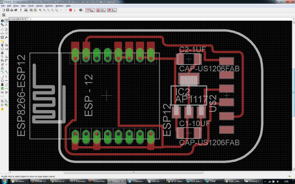Open the Errors warning triangle tool
This screenshot has height=184, width=295.
2,109
